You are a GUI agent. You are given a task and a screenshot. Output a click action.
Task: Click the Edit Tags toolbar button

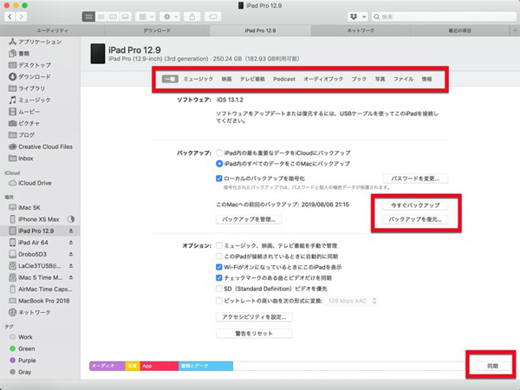tap(212, 16)
